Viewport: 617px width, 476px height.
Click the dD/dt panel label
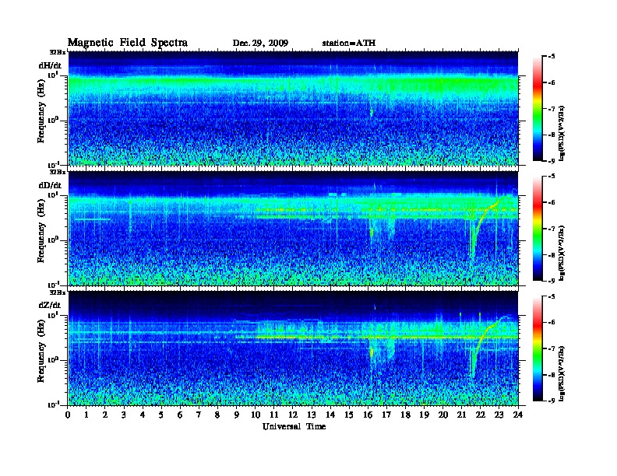50,185
